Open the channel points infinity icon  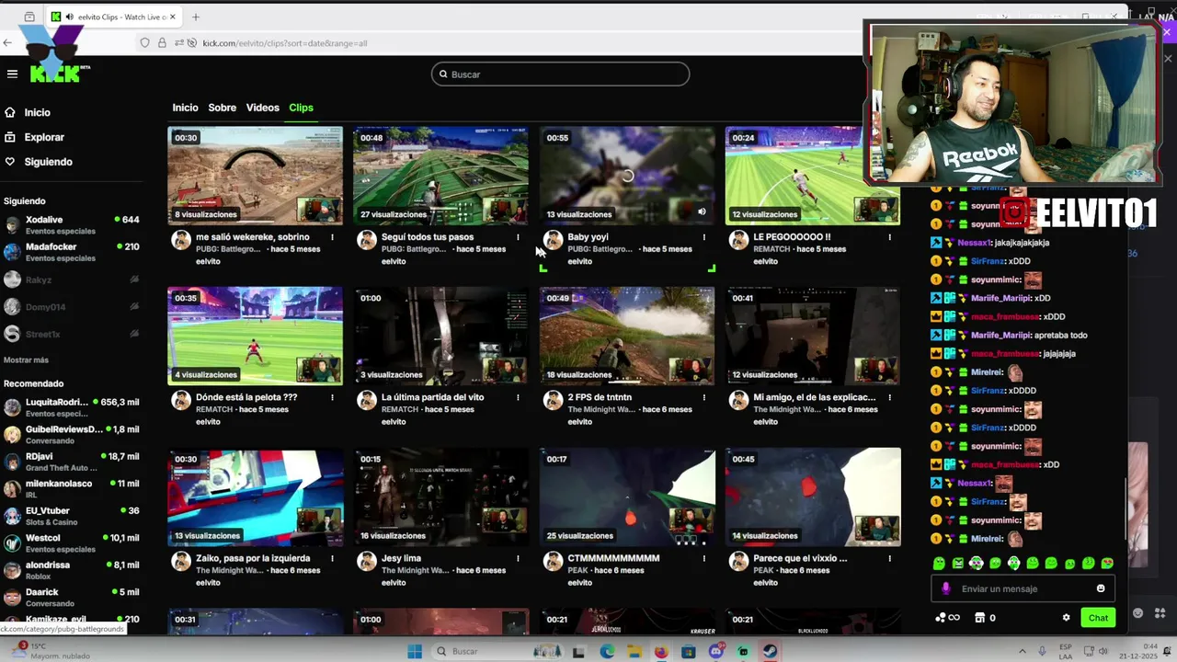[947, 618]
